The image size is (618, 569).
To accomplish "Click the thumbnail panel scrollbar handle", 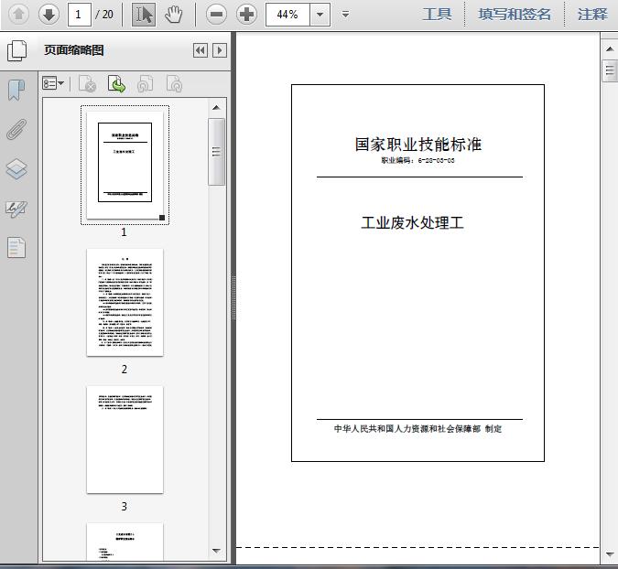I will click(x=216, y=152).
